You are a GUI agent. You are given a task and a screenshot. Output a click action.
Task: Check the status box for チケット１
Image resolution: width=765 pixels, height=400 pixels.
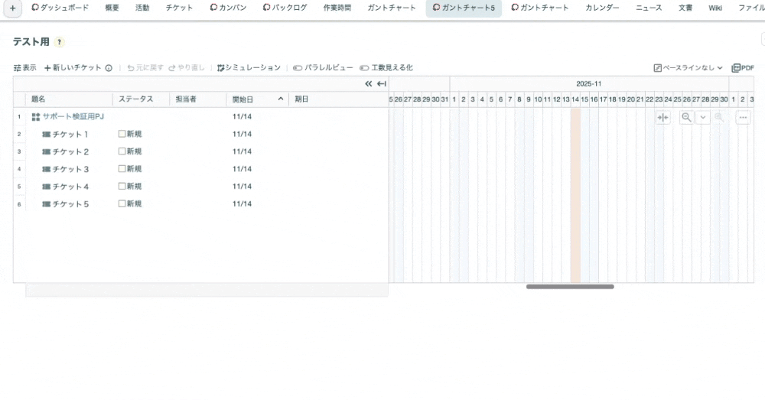point(122,134)
